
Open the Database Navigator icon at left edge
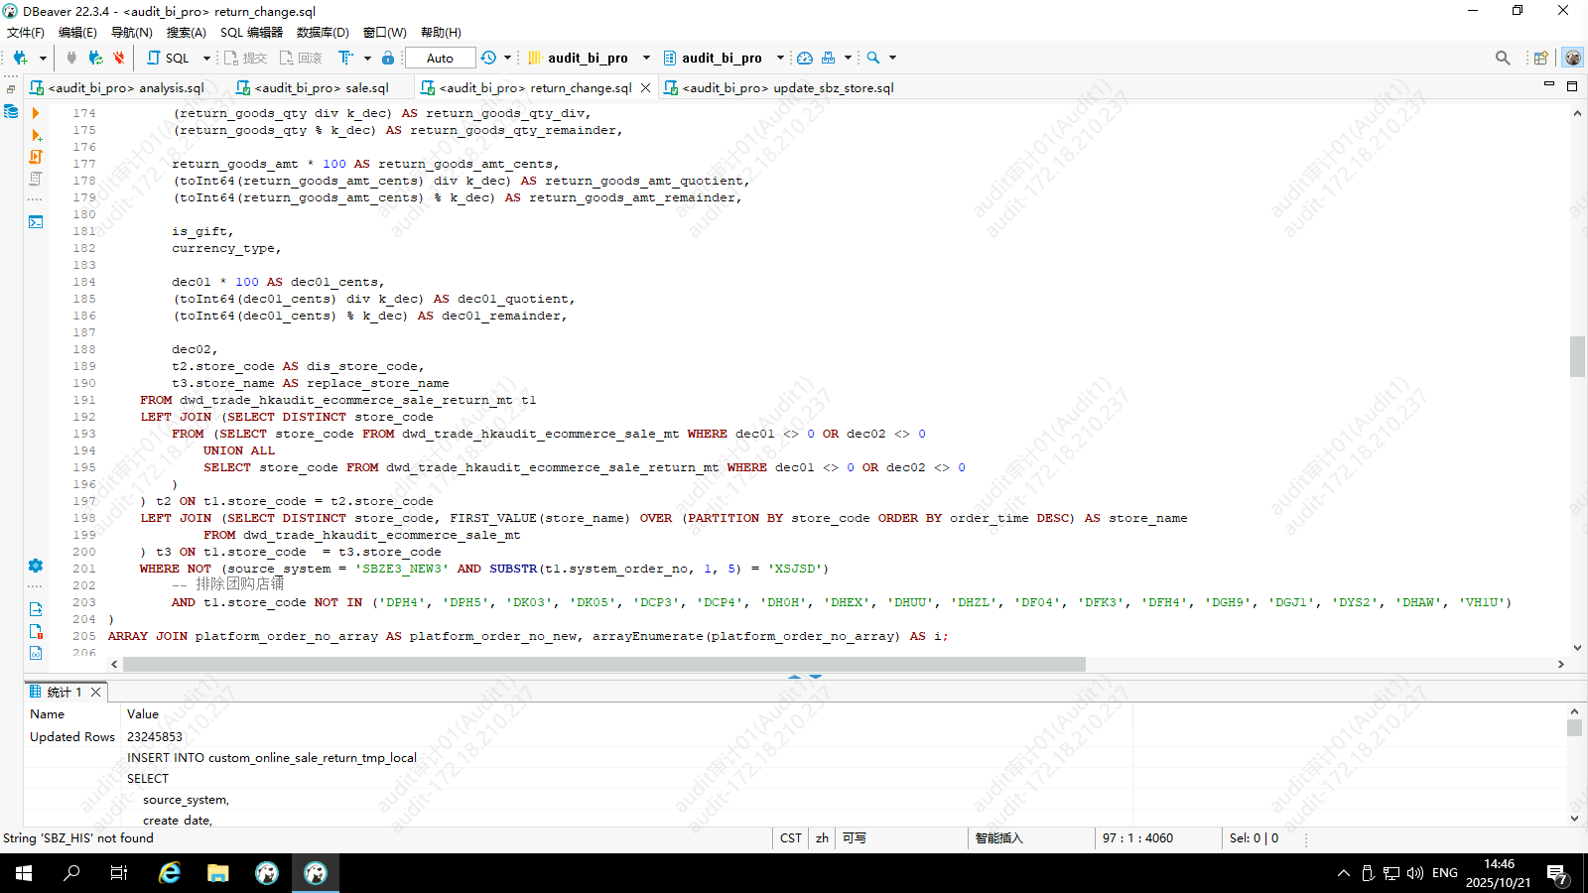[x=11, y=111]
